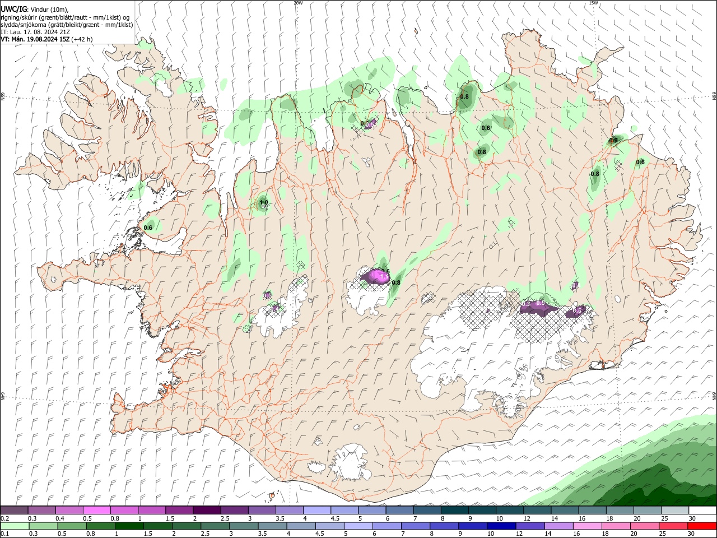Select lower scale swatch labeled 0.5
Viewport: 717px width, 538px height.
[x=72, y=526]
